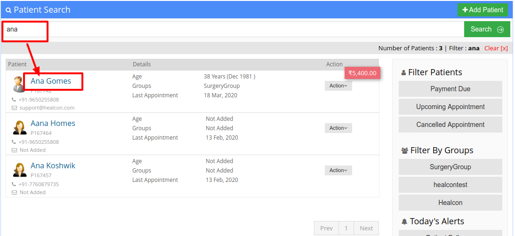Click SurgeryGroup value in Ana Gomes row
The image size is (515, 236).
[222, 86]
